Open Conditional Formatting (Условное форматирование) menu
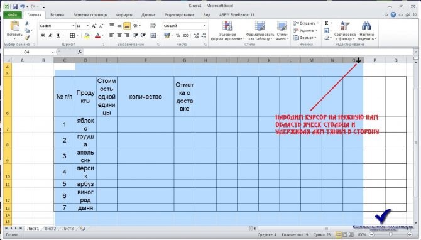The height and width of the screenshot is (240, 421). coord(227,31)
